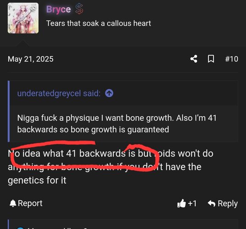The width and height of the screenshot is (246, 229).
Task: Click the blue vertical bar of the underatedgreycel quote
Action: pyautogui.click(x=9, y=111)
